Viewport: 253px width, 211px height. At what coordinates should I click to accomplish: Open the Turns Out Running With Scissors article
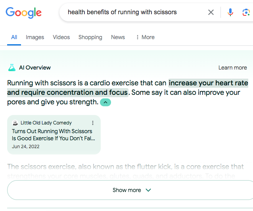pos(54,135)
